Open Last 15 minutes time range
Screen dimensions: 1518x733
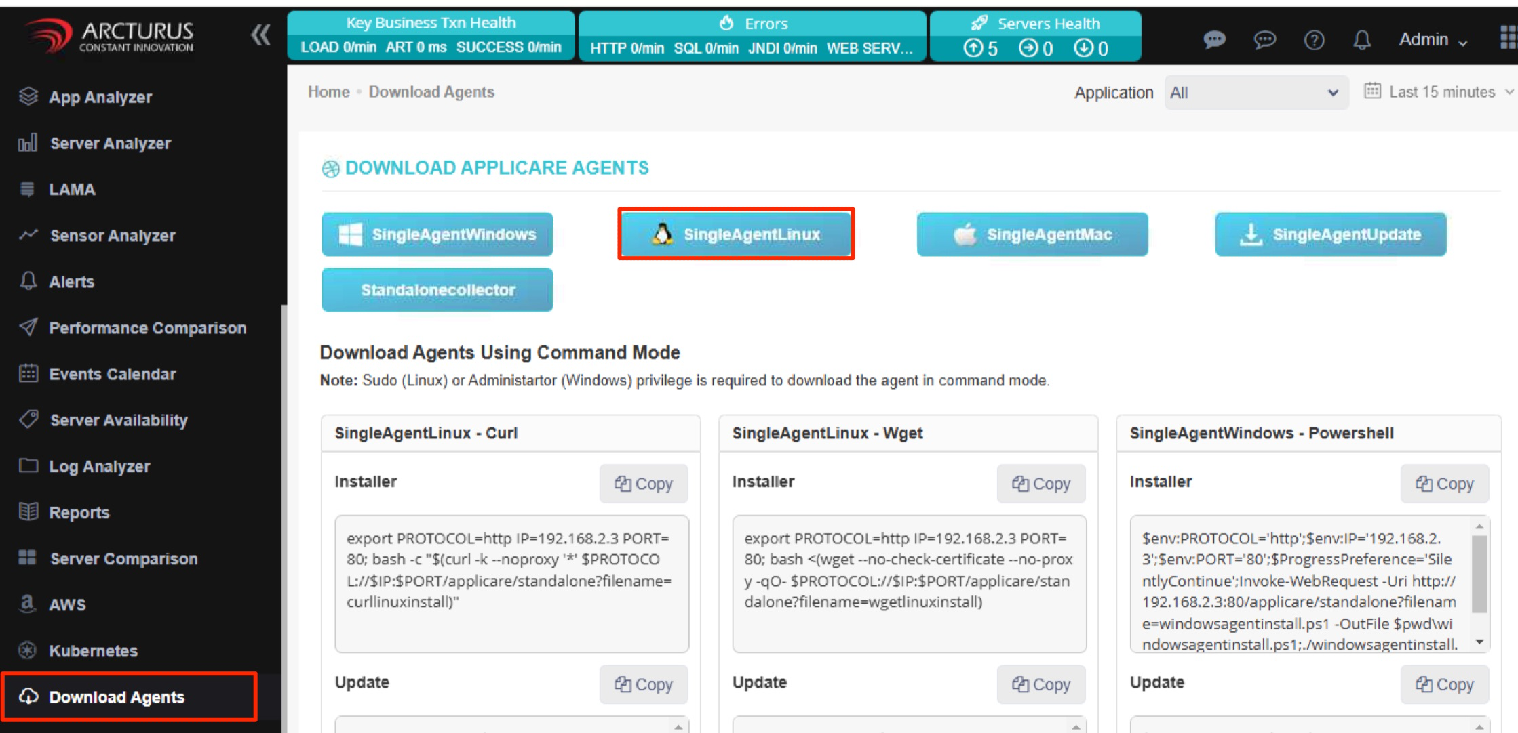coord(1439,92)
